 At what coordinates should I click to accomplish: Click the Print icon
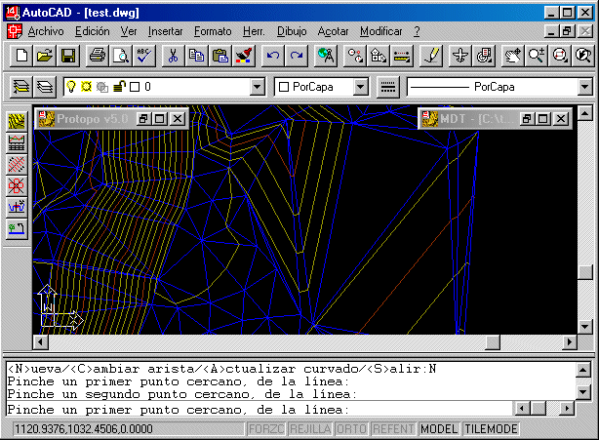(x=98, y=56)
